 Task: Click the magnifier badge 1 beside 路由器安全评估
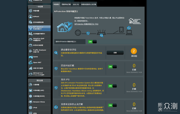pos(56,53)
